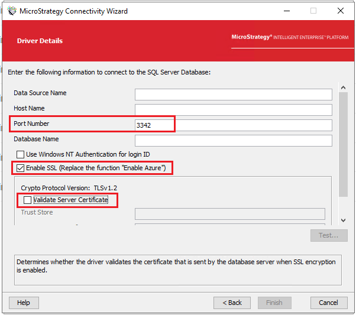Uncheck the Enable SSL checkbox
The image size is (356, 315).
(21, 168)
